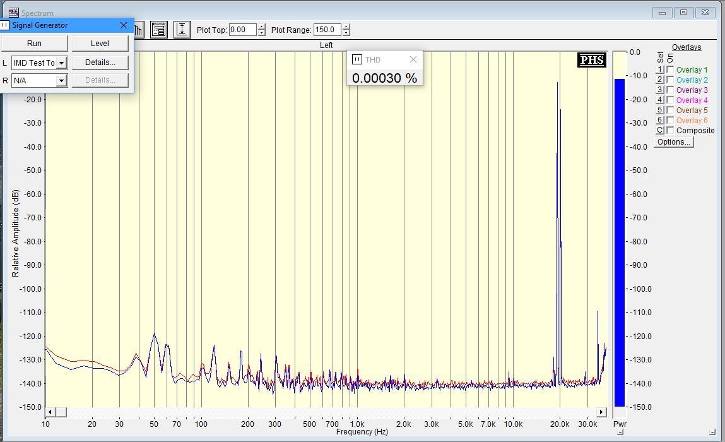This screenshot has width=725, height=442.
Task: Click the plot settings list toolbar icon
Action: point(158,30)
